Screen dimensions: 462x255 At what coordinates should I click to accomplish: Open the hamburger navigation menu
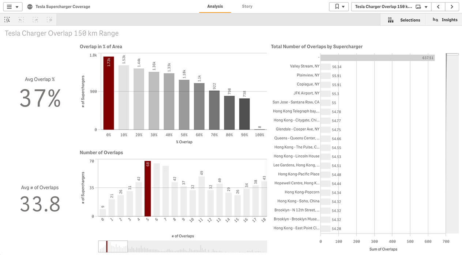point(12,7)
